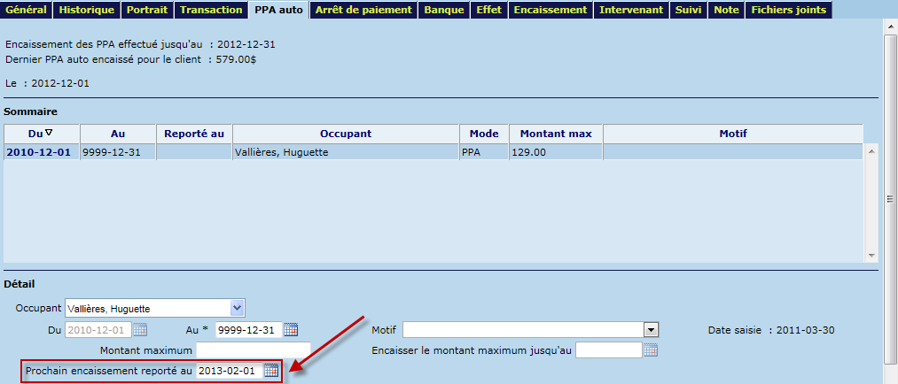Open calendar picker for 'Au' date field
The height and width of the screenshot is (384, 898).
(290, 330)
